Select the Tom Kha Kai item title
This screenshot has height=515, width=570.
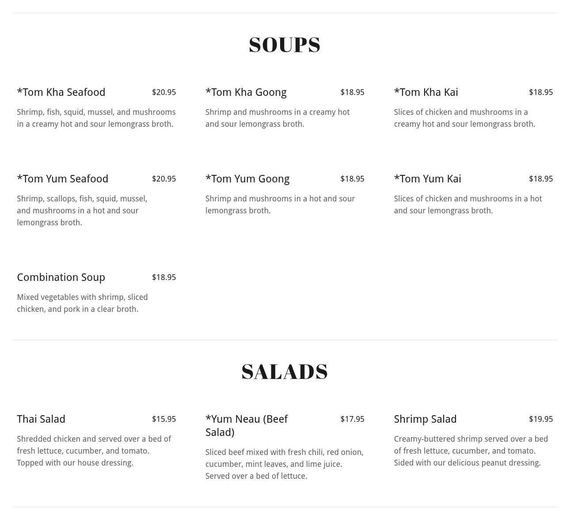[x=426, y=92]
